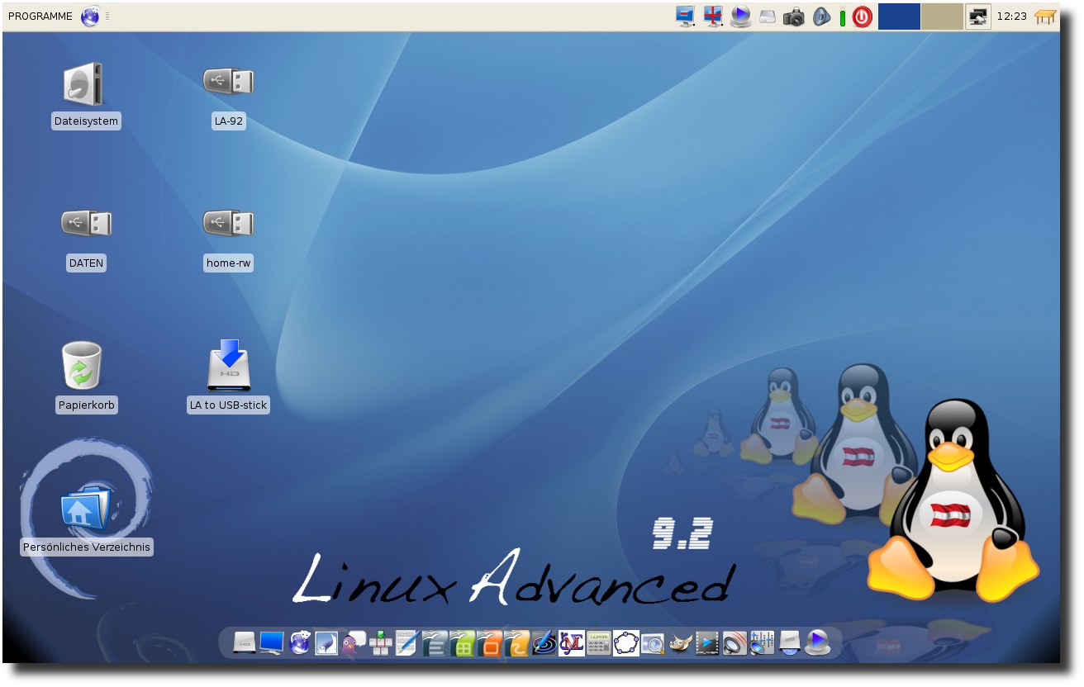The height and width of the screenshot is (687, 1084).
Task: Open the PROGRAMME menu
Action: point(40,17)
